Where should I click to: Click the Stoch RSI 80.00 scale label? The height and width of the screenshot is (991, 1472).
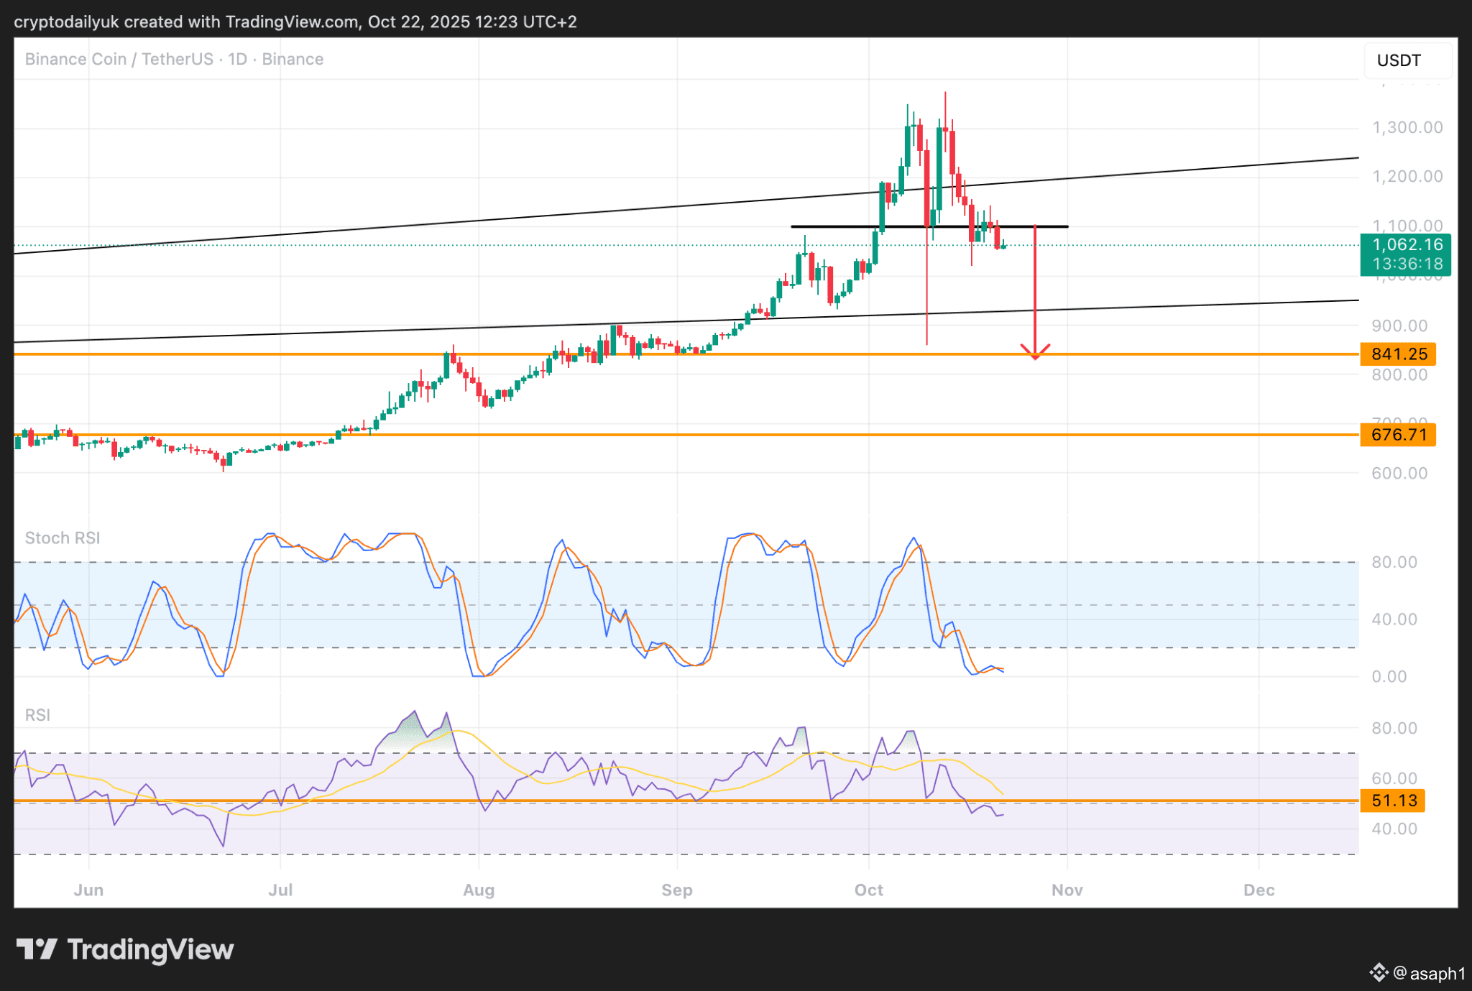pyautogui.click(x=1394, y=562)
